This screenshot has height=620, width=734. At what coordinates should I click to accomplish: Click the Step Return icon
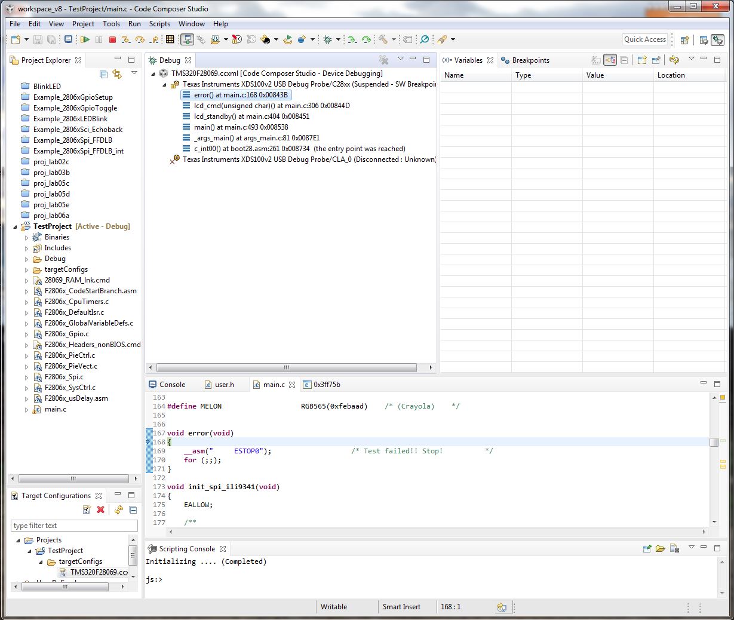(154, 39)
